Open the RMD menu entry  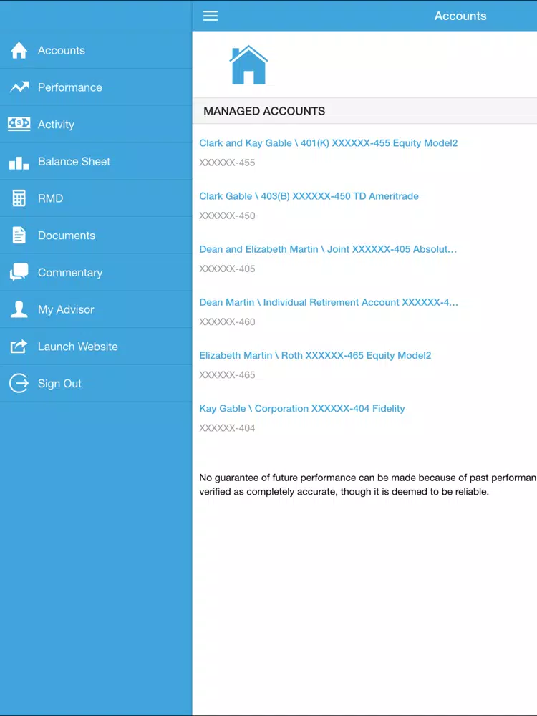pyautogui.click(x=96, y=198)
